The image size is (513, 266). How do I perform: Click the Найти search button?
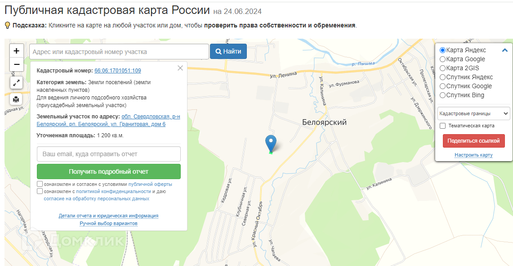point(228,51)
